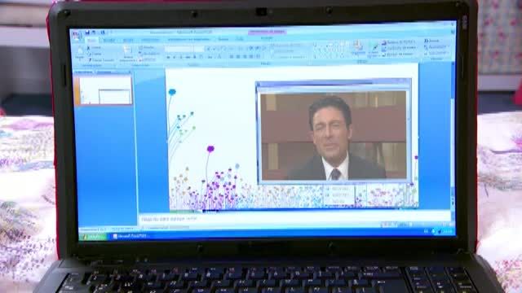Select the slide 1 thumbnail
Screen dimensions: 522x293
[105, 90]
